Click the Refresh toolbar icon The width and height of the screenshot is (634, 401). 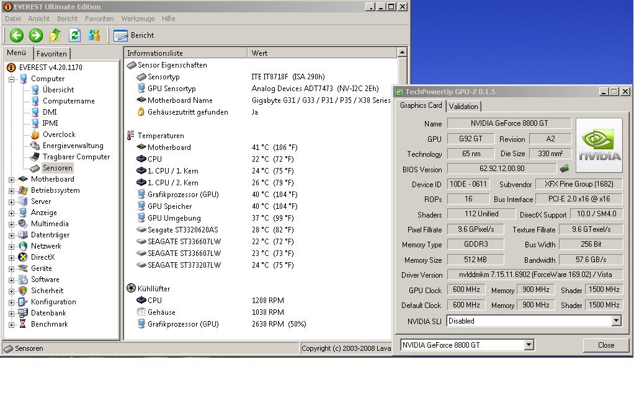pos(75,35)
